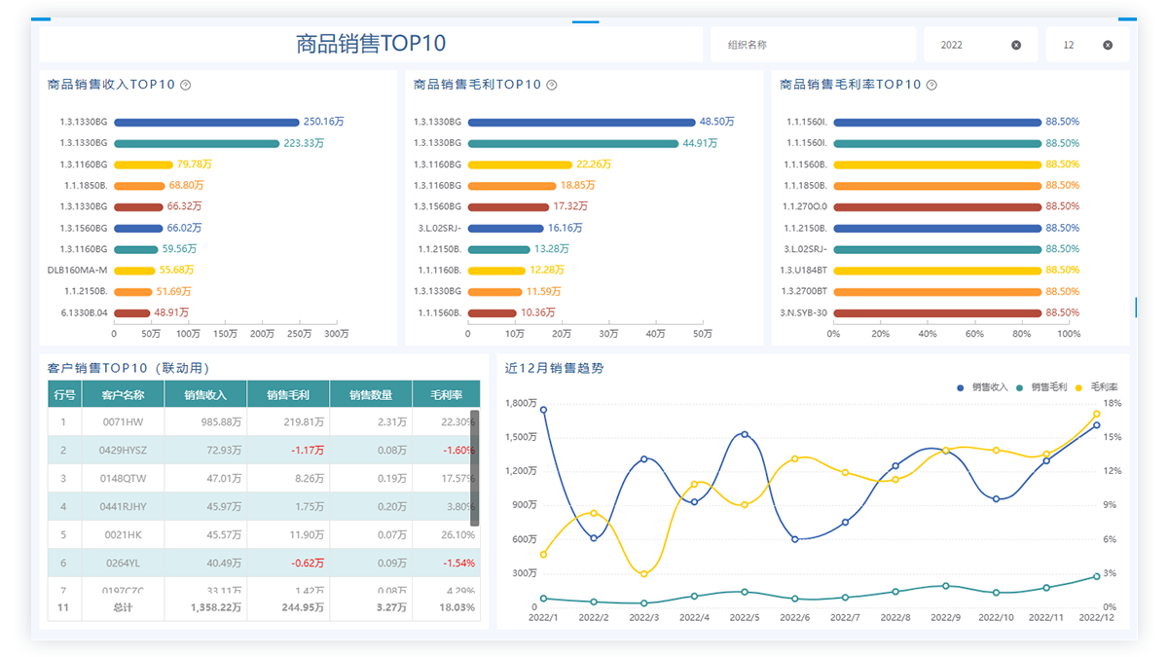Select customer 0071HW in the table

point(124,421)
